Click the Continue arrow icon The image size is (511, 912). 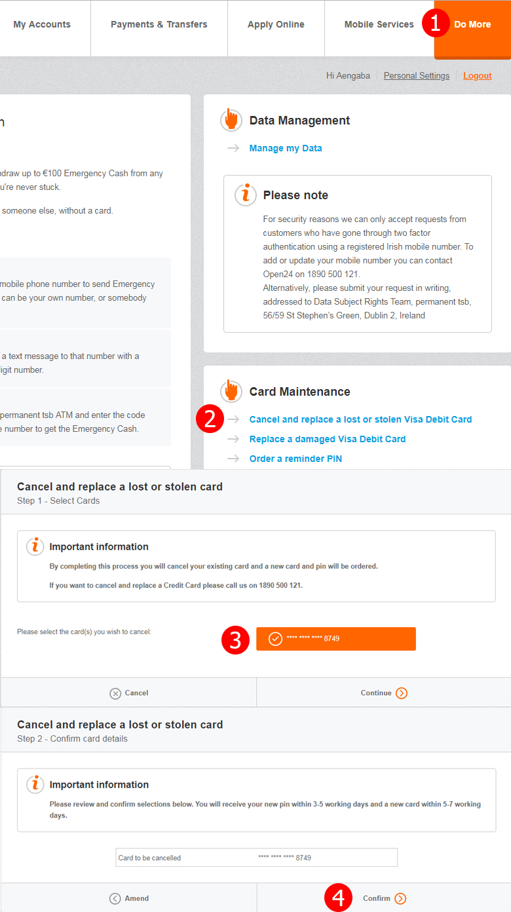click(402, 693)
